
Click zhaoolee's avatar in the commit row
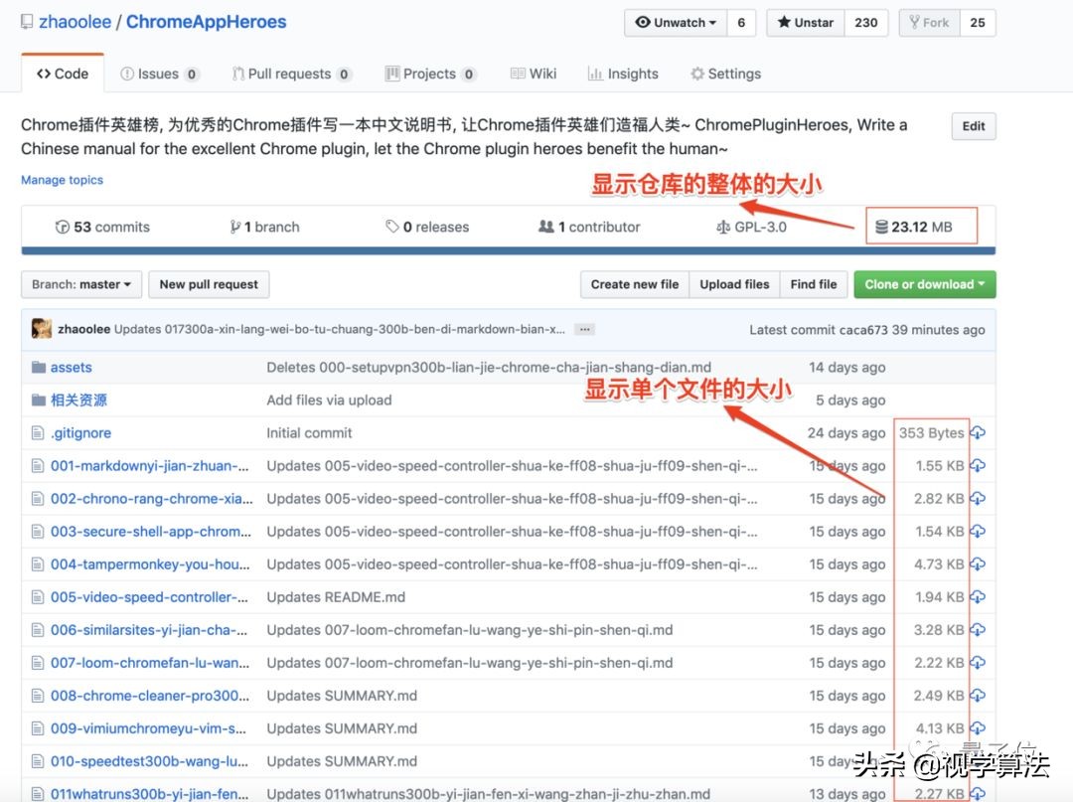[x=42, y=329]
